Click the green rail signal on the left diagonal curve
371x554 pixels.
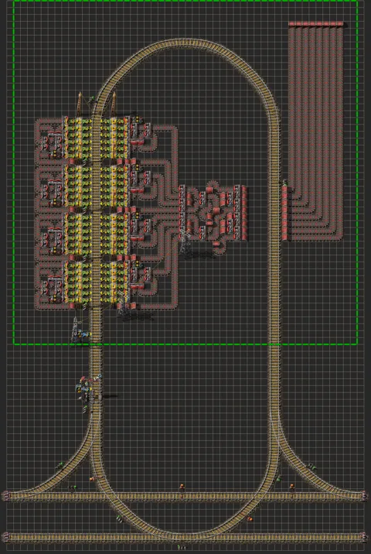coord(60,465)
